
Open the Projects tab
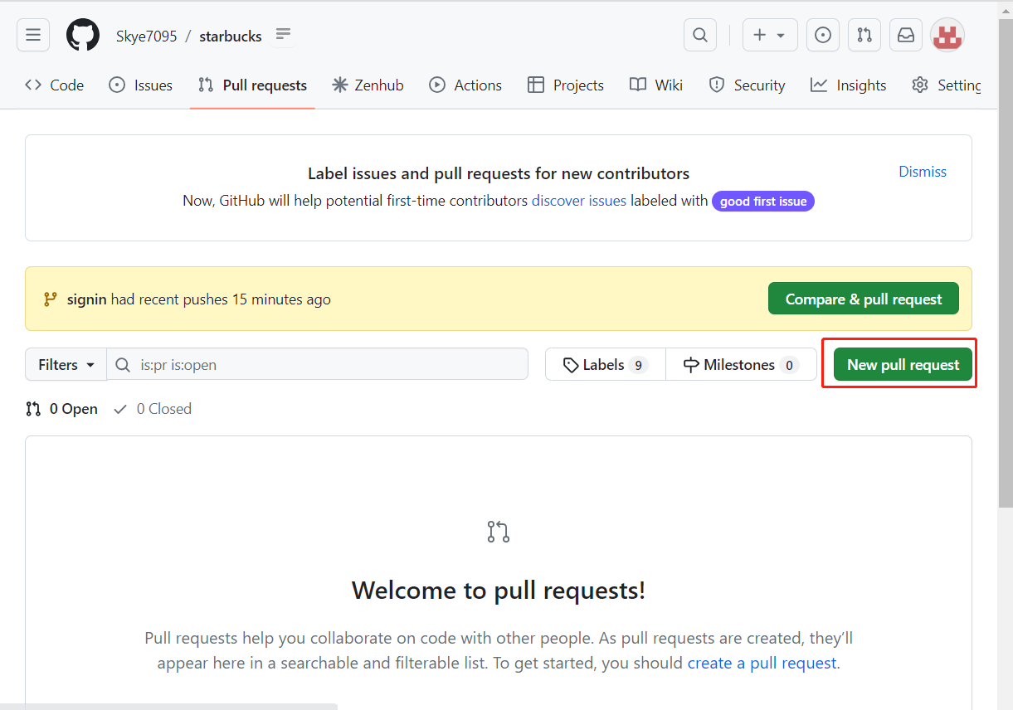(566, 85)
